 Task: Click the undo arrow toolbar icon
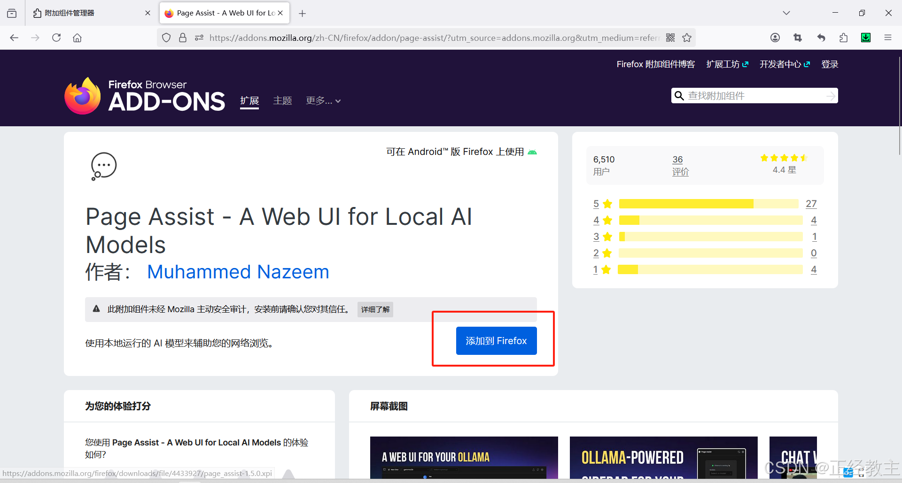pyautogui.click(x=821, y=38)
